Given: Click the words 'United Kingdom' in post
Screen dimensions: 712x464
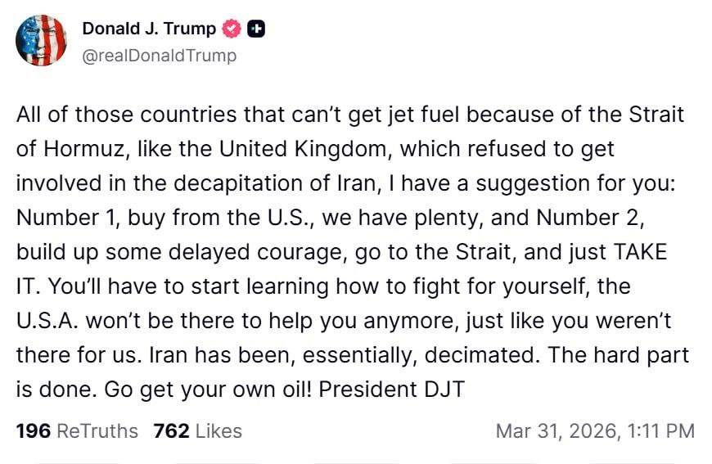Looking at the screenshot, I should point(303,149).
